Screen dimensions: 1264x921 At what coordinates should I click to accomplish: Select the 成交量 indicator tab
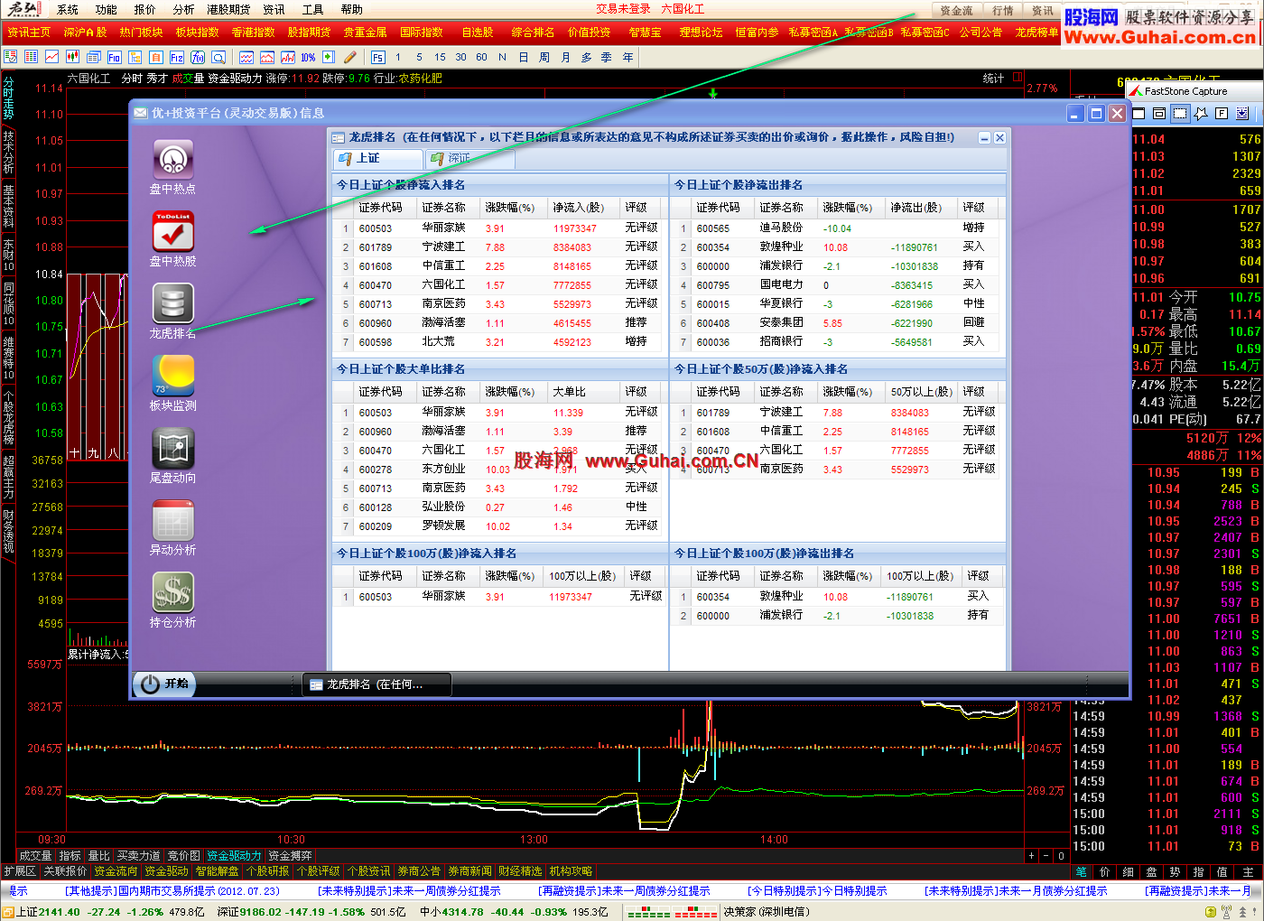(35, 856)
